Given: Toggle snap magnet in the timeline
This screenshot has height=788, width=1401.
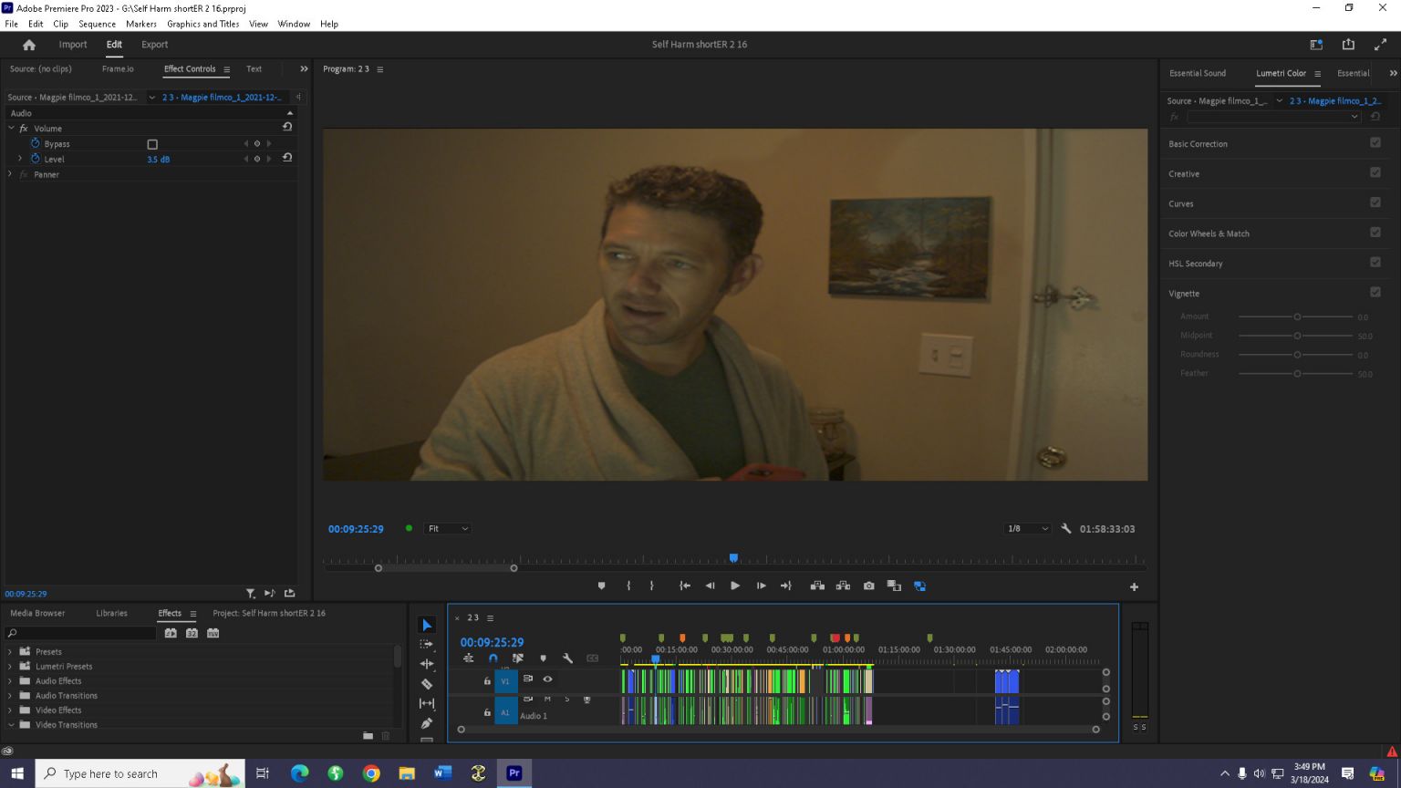Looking at the screenshot, I should 493,658.
